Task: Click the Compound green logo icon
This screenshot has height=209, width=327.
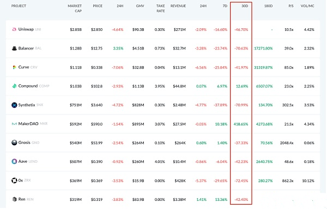Action: click(14, 86)
